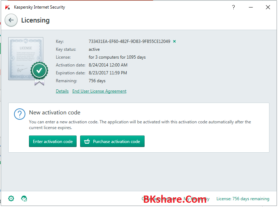Click expiration date '8/23/2017 11:59 PM'
The image size is (278, 207).
(x=108, y=73)
